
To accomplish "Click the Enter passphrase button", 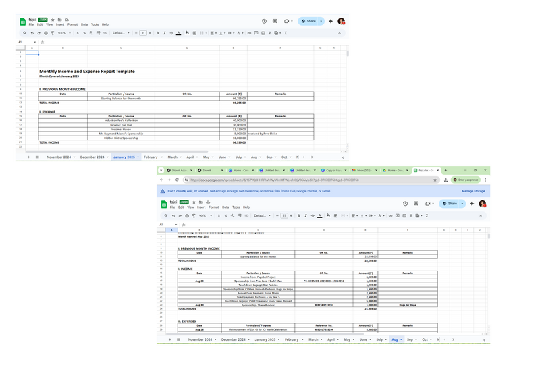I will click(466, 180).
